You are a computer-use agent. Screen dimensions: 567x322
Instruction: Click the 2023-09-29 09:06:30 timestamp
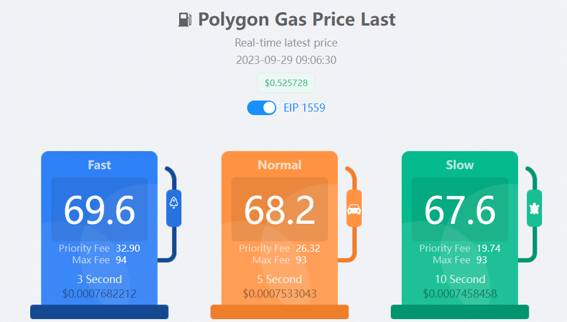click(x=286, y=60)
